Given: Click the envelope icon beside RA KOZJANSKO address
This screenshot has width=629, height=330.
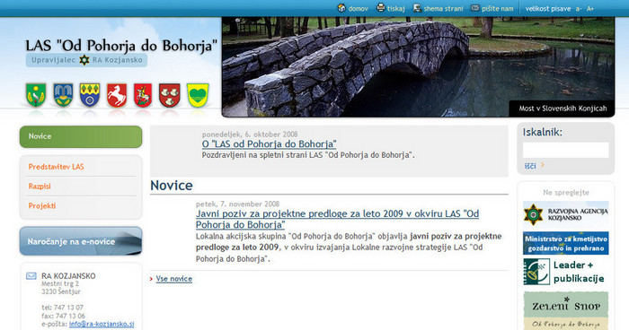Looking at the screenshot, I should 31,276.
